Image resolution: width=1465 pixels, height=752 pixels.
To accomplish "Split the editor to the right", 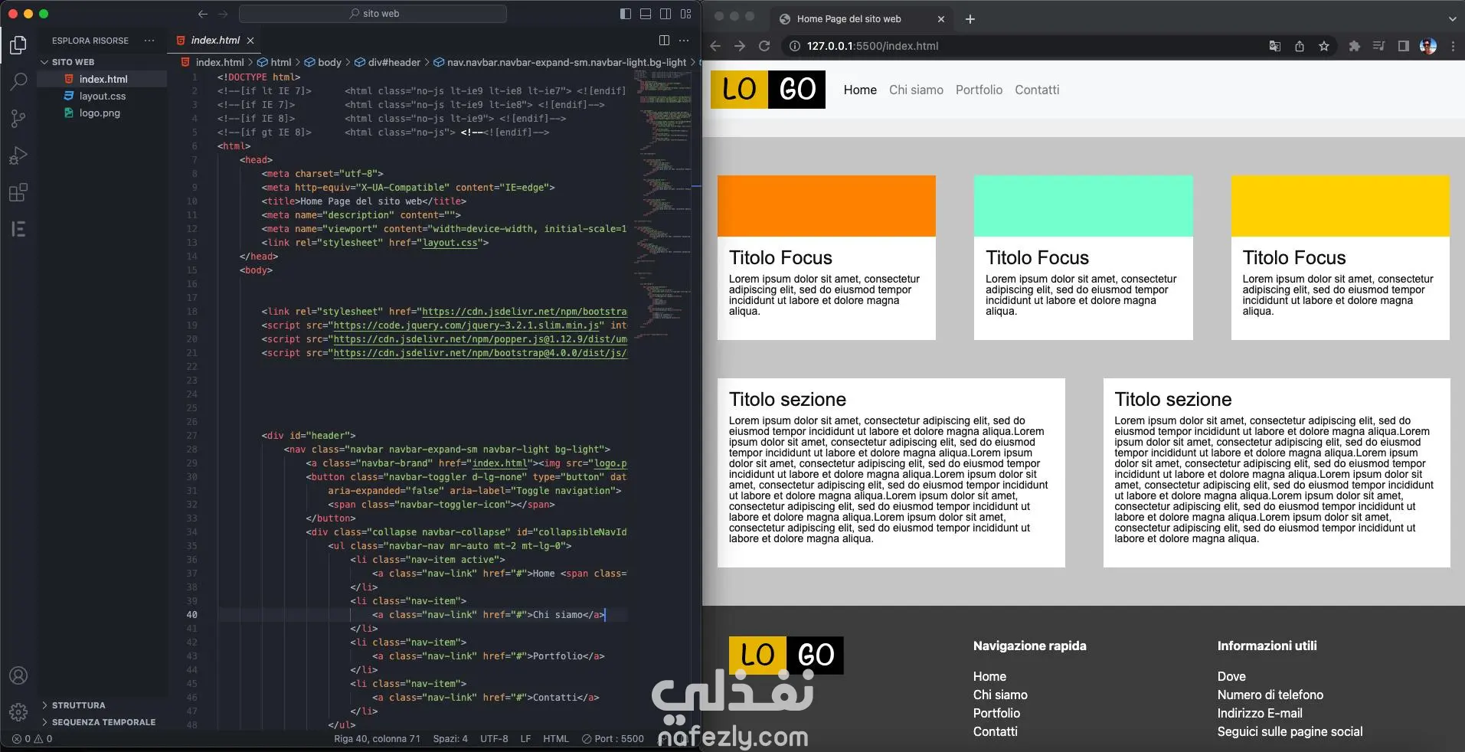I will [664, 40].
